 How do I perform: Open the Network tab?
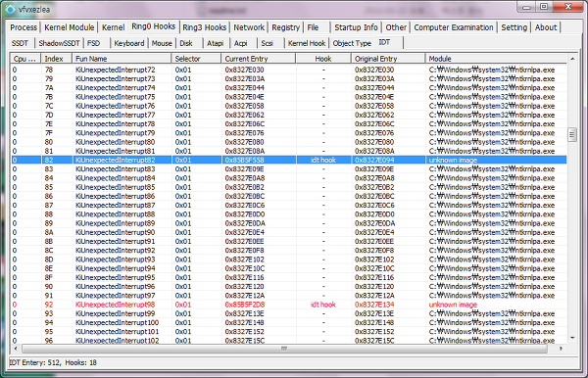pos(249,27)
